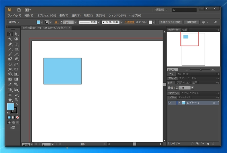Swap fill and stroke colors
Image resolution: width=227 pixels, height=153 pixels.
17,104
